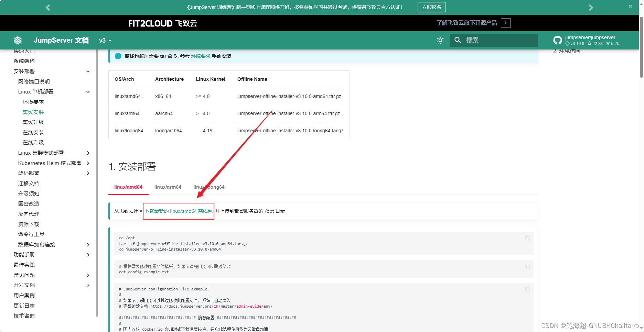This screenshot has width=644, height=332.
Task: Toggle the site appearance theme
Action: 440,40
